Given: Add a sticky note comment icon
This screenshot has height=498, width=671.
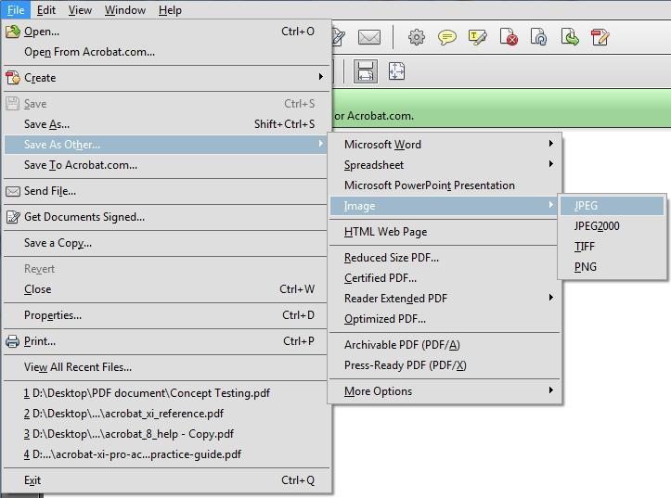Looking at the screenshot, I should click(x=446, y=38).
